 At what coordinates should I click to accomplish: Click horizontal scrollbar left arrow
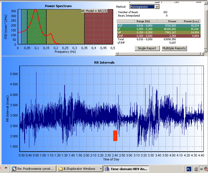117,54
